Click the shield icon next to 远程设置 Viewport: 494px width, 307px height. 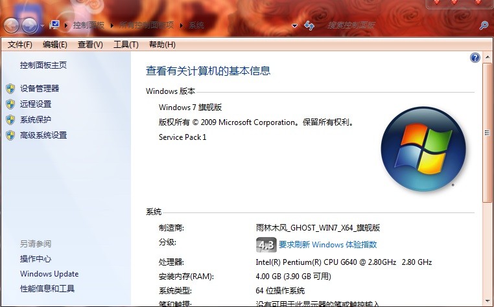point(10,104)
